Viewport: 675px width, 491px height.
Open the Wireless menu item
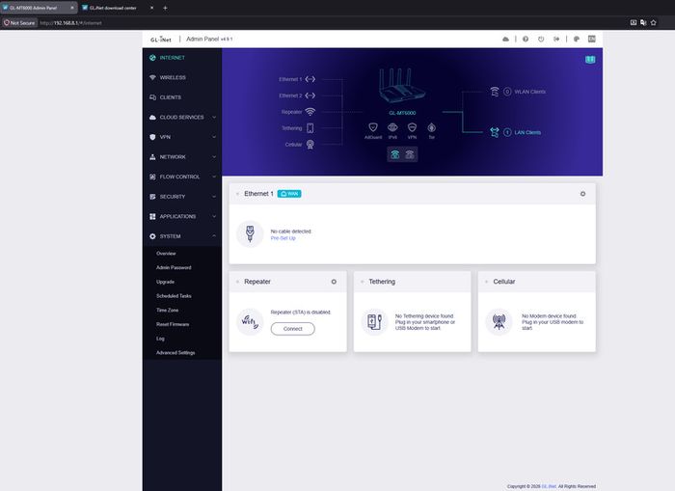pos(182,77)
